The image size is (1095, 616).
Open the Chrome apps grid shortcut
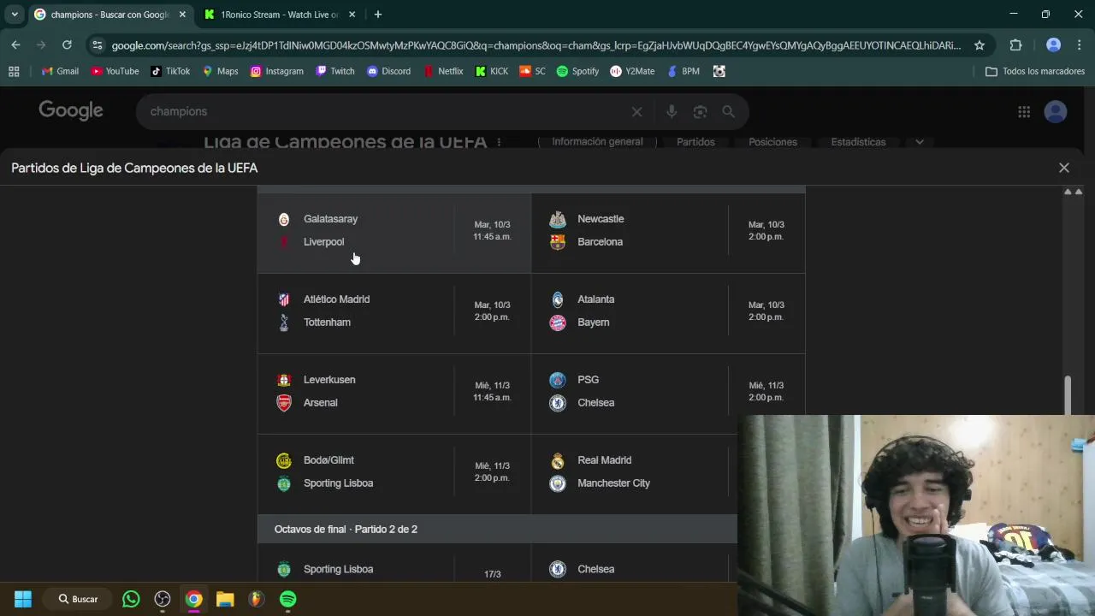(14, 71)
